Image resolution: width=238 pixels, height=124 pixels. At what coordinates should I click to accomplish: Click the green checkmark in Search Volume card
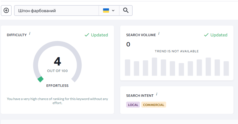(206, 35)
